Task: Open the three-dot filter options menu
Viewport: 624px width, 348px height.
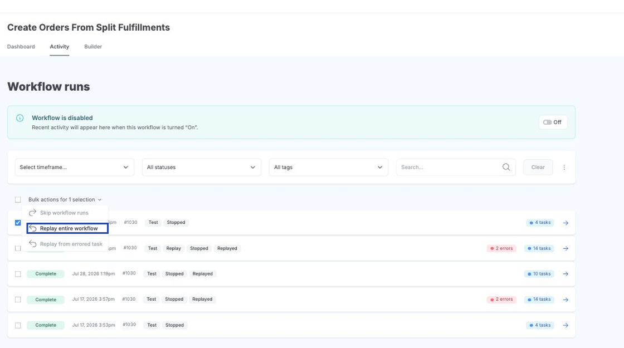Action: [564, 168]
